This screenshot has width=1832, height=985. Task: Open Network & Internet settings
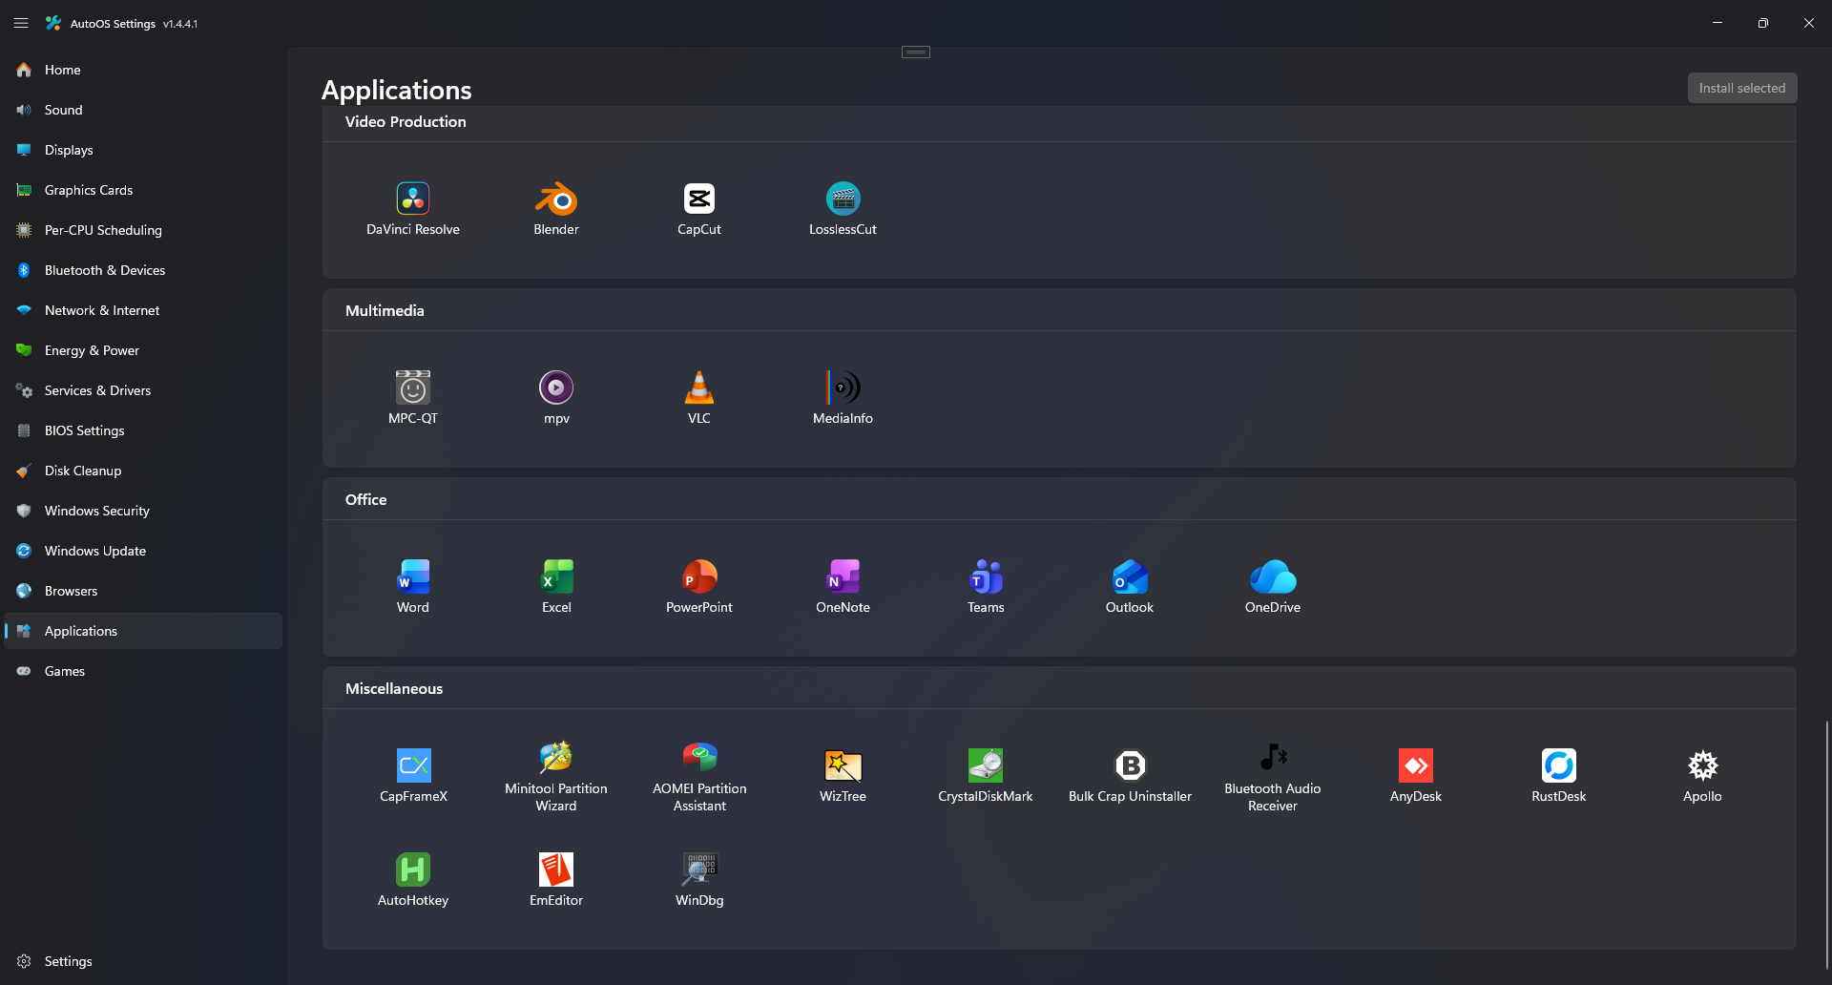tap(143, 310)
